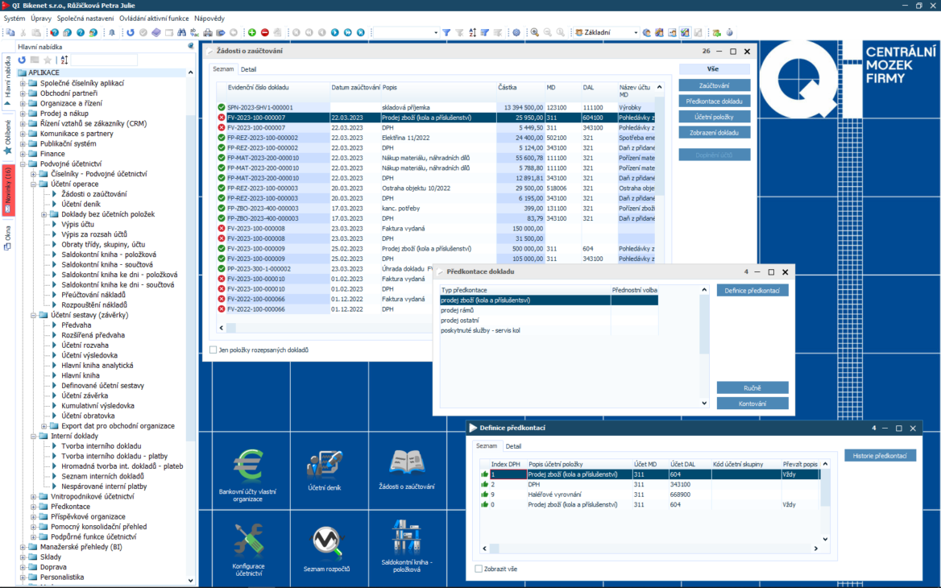Click the A-Z sort icon in Hlavní nabídka

[64, 60]
